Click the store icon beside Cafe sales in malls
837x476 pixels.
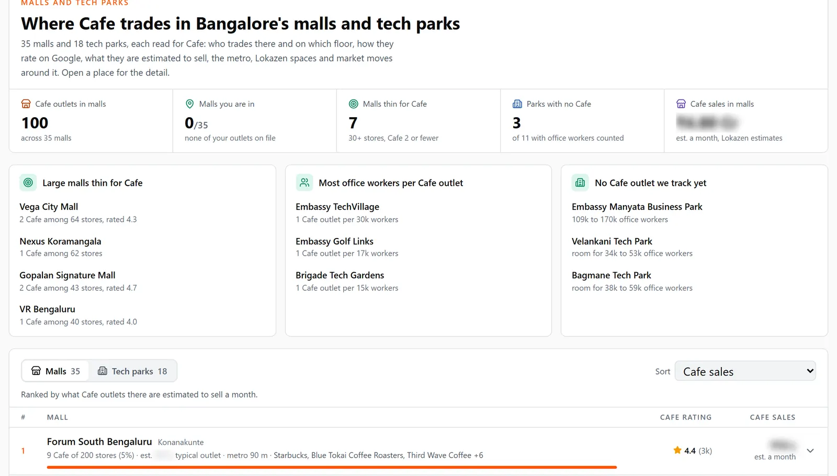pyautogui.click(x=681, y=104)
